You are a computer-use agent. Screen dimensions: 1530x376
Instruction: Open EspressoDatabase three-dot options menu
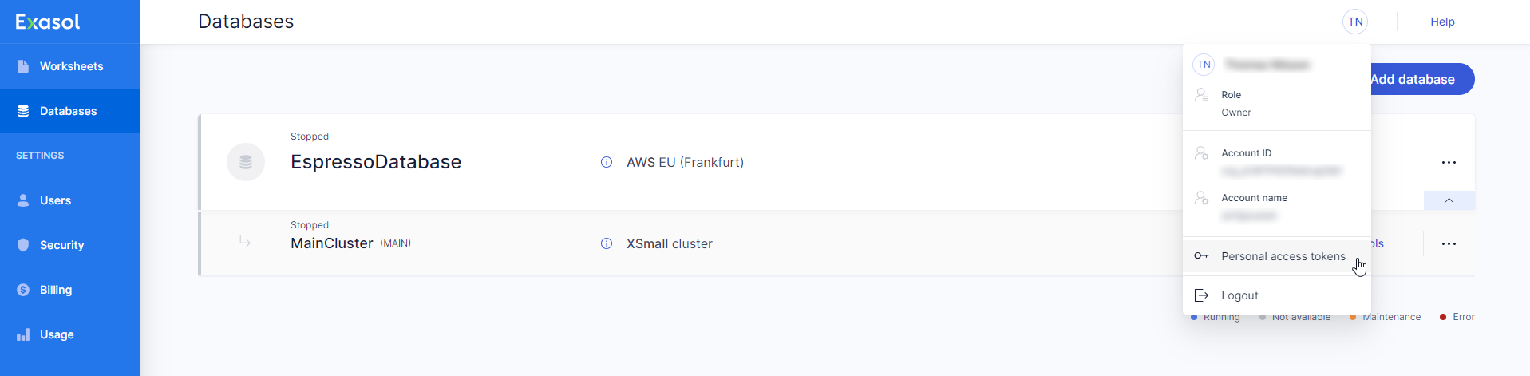click(x=1449, y=162)
